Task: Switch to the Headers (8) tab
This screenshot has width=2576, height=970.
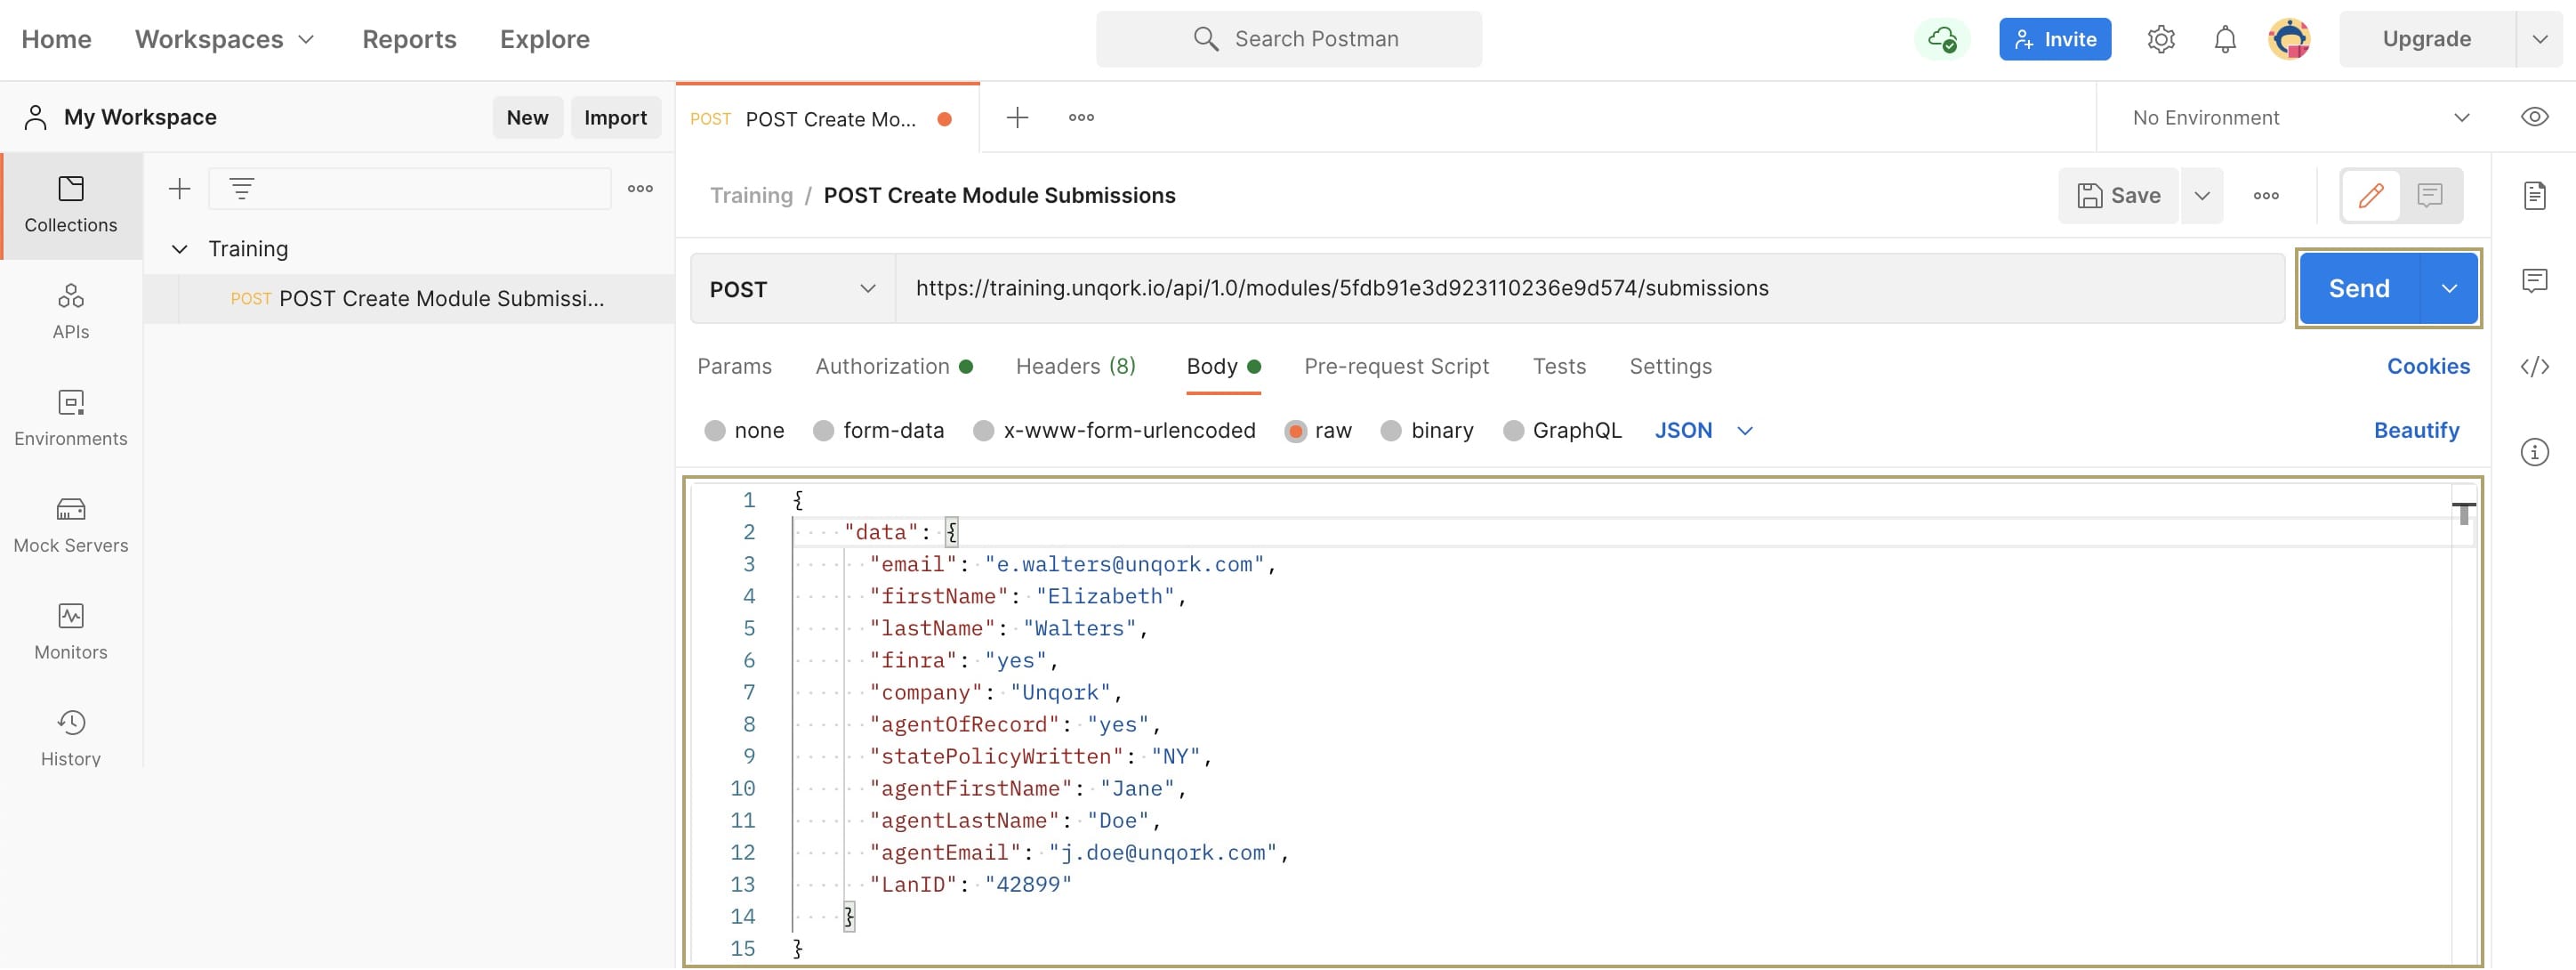Action: pyautogui.click(x=1076, y=366)
